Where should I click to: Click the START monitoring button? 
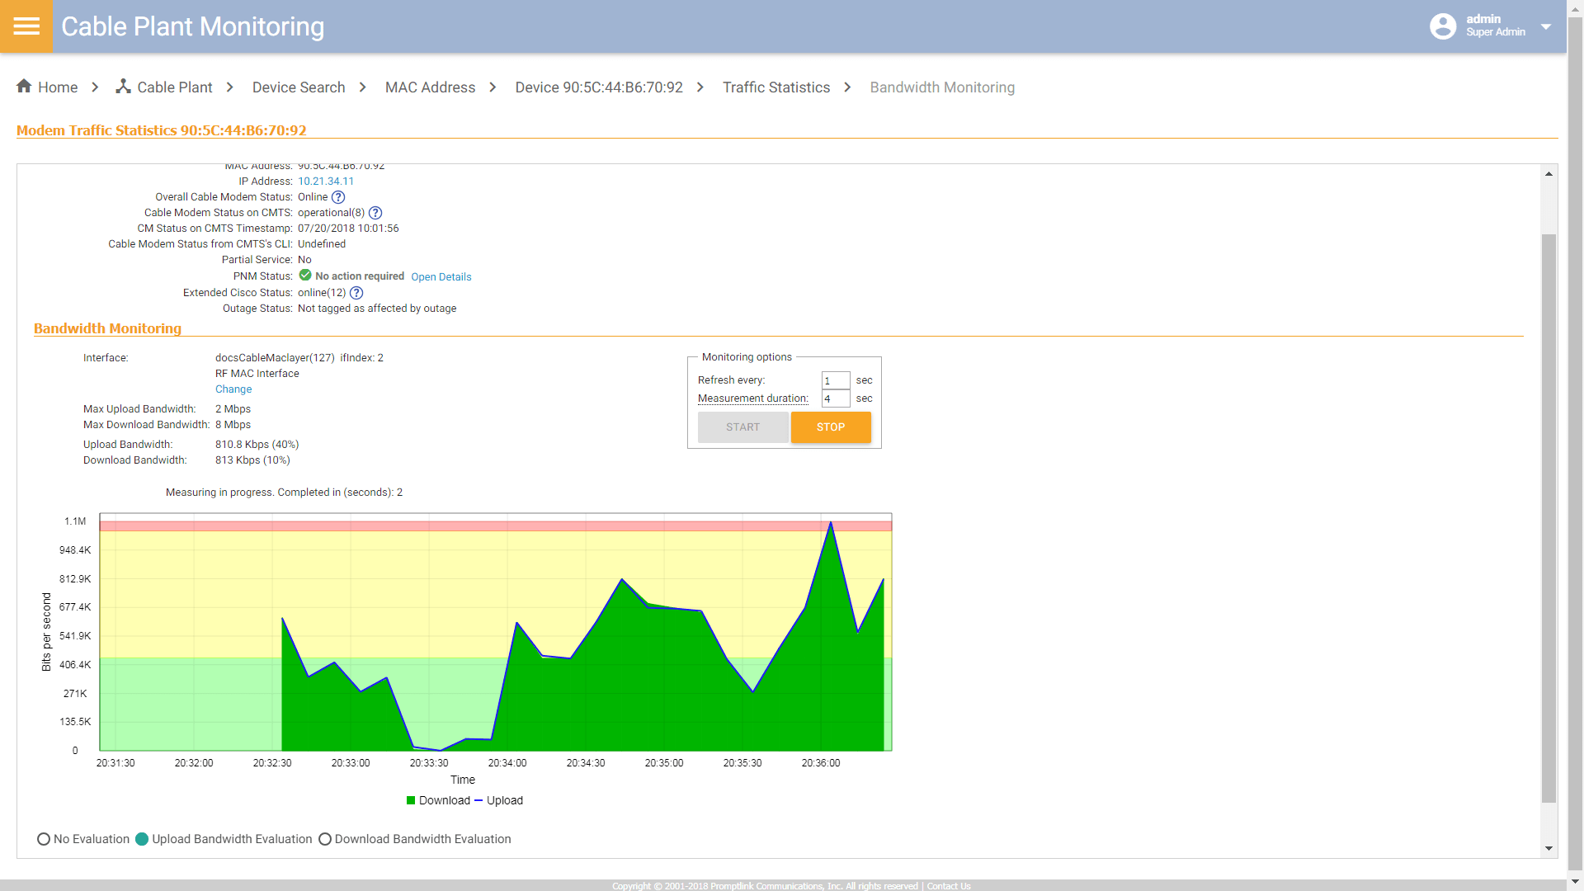pos(742,427)
